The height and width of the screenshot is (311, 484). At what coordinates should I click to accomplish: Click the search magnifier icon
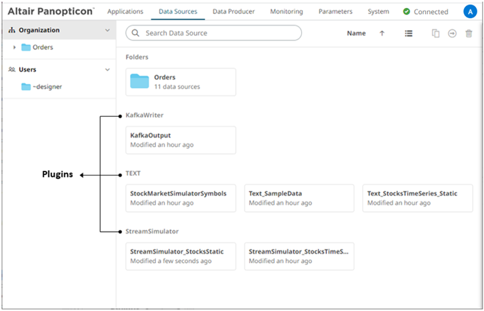[136, 33]
